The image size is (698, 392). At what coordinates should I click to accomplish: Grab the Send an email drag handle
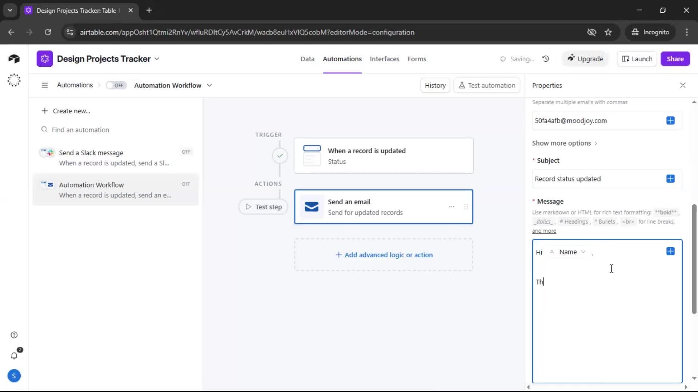tap(466, 207)
